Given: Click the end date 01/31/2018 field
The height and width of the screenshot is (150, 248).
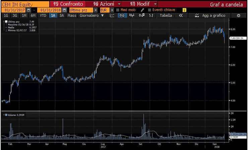Looking at the screenshot, I should click(50, 10).
